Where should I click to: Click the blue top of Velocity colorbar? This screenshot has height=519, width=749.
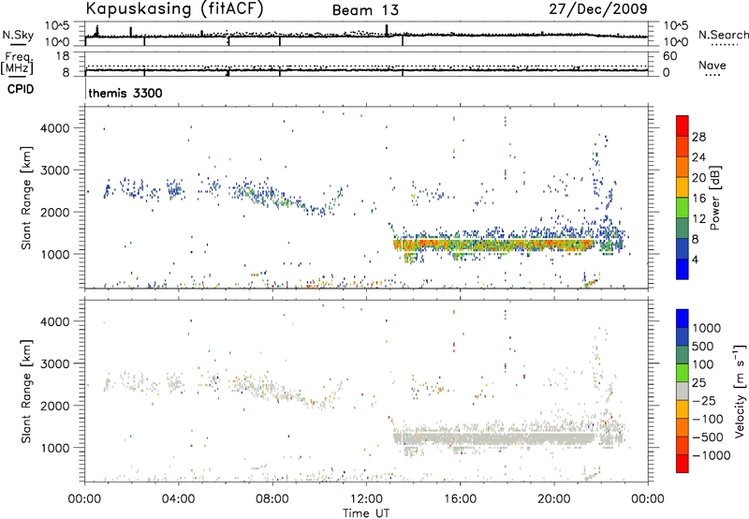pos(683,319)
